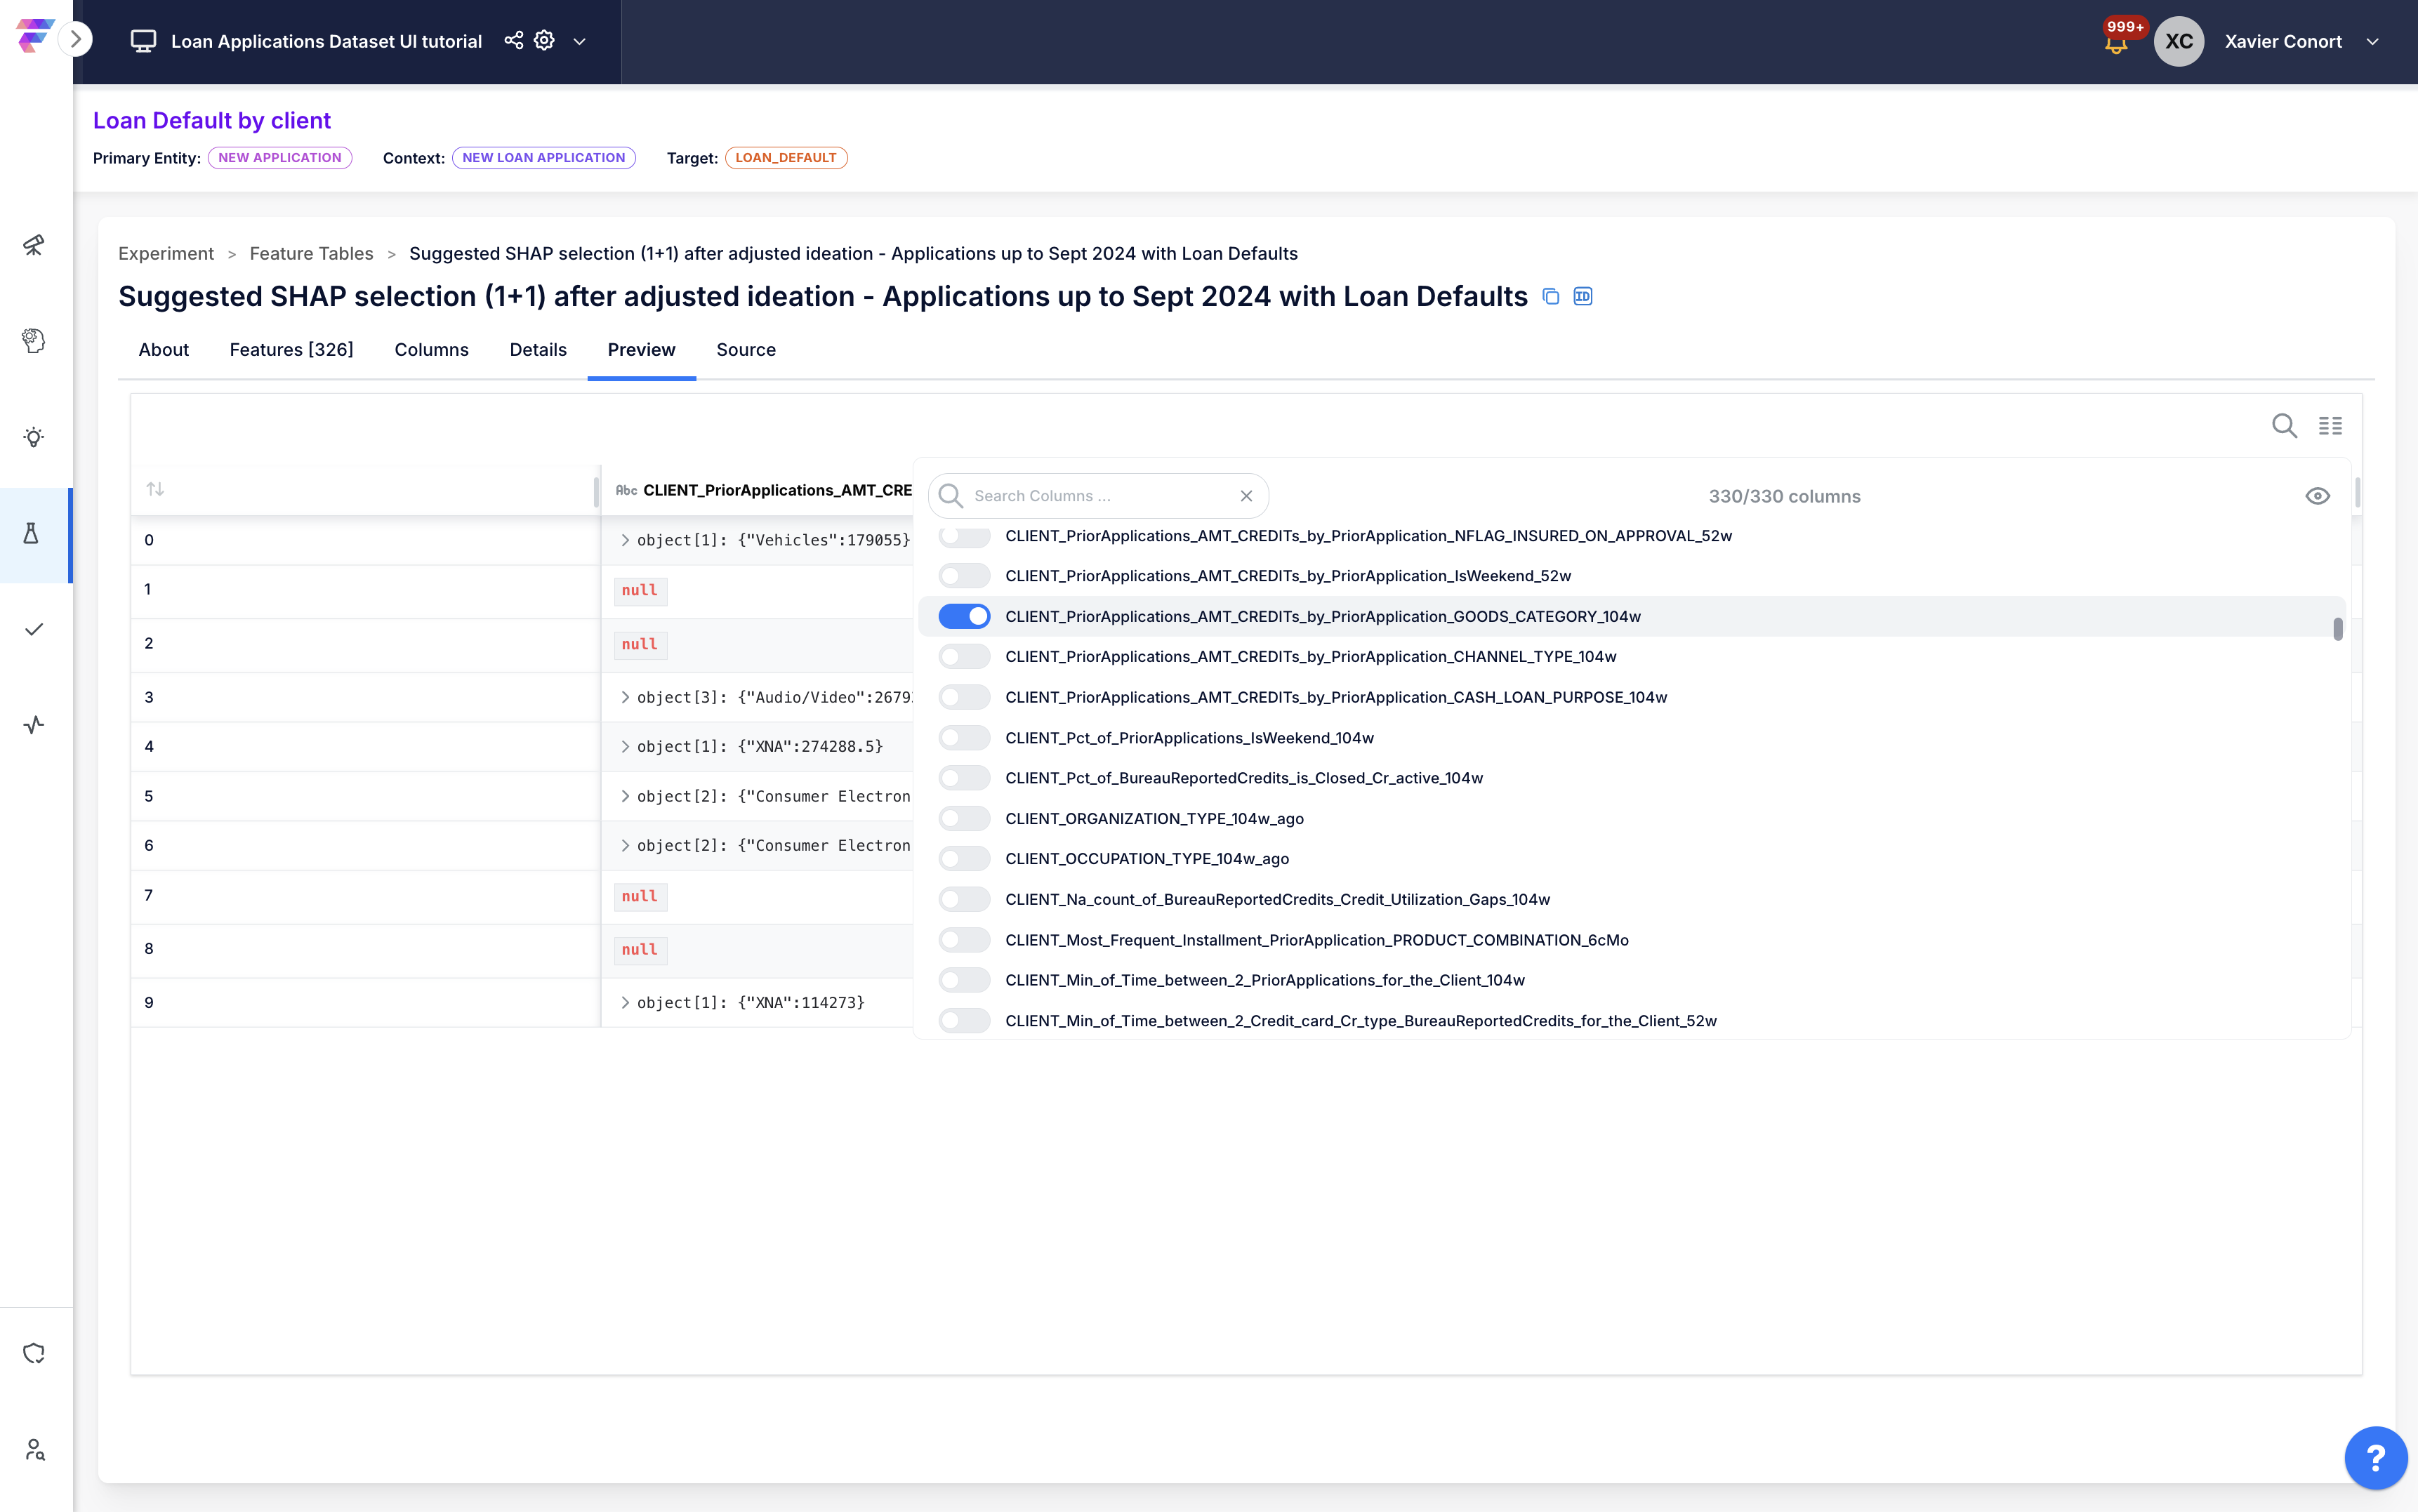Expand row 4 XNA 274288.5 object
Viewport: 2418px width, 1512px height.
[x=625, y=747]
